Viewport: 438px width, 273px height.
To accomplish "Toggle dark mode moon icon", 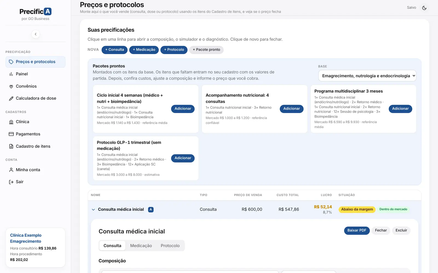I will [x=424, y=8].
